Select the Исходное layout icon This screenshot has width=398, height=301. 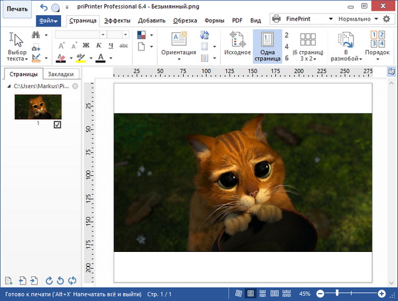point(237,39)
